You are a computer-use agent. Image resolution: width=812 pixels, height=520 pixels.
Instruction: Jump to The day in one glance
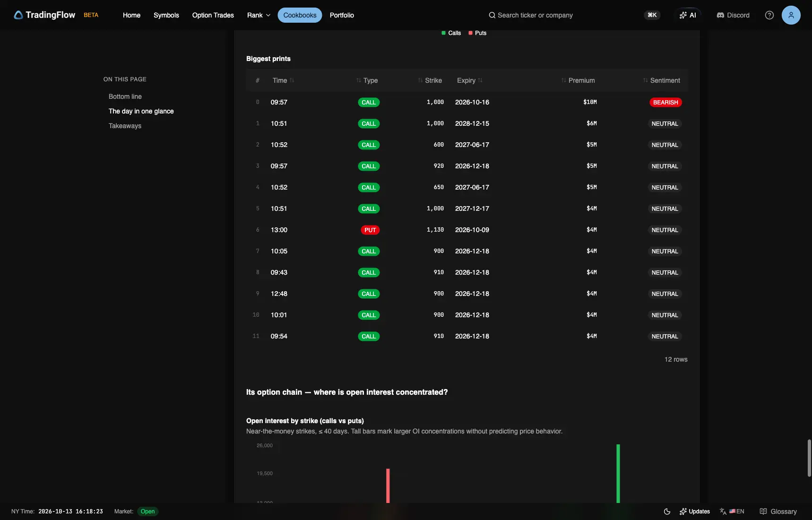(x=141, y=111)
